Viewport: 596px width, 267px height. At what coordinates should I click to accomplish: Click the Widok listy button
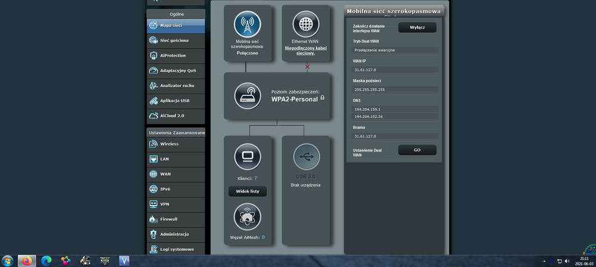[247, 191]
